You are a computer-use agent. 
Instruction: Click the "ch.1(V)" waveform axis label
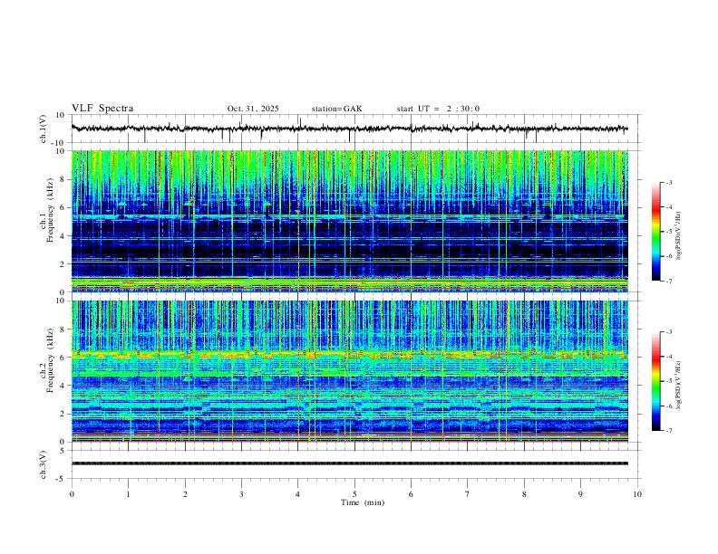pos(44,129)
